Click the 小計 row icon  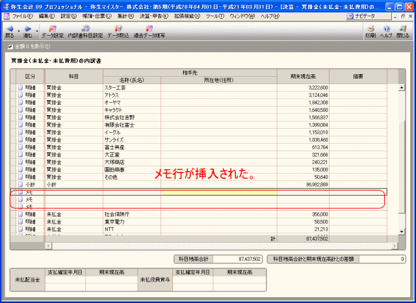click(x=20, y=185)
